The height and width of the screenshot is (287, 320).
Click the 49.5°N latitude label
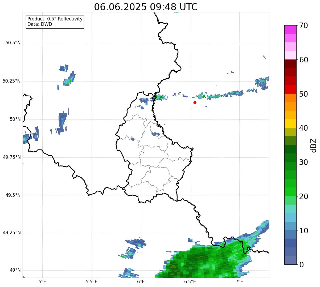pos(13,195)
